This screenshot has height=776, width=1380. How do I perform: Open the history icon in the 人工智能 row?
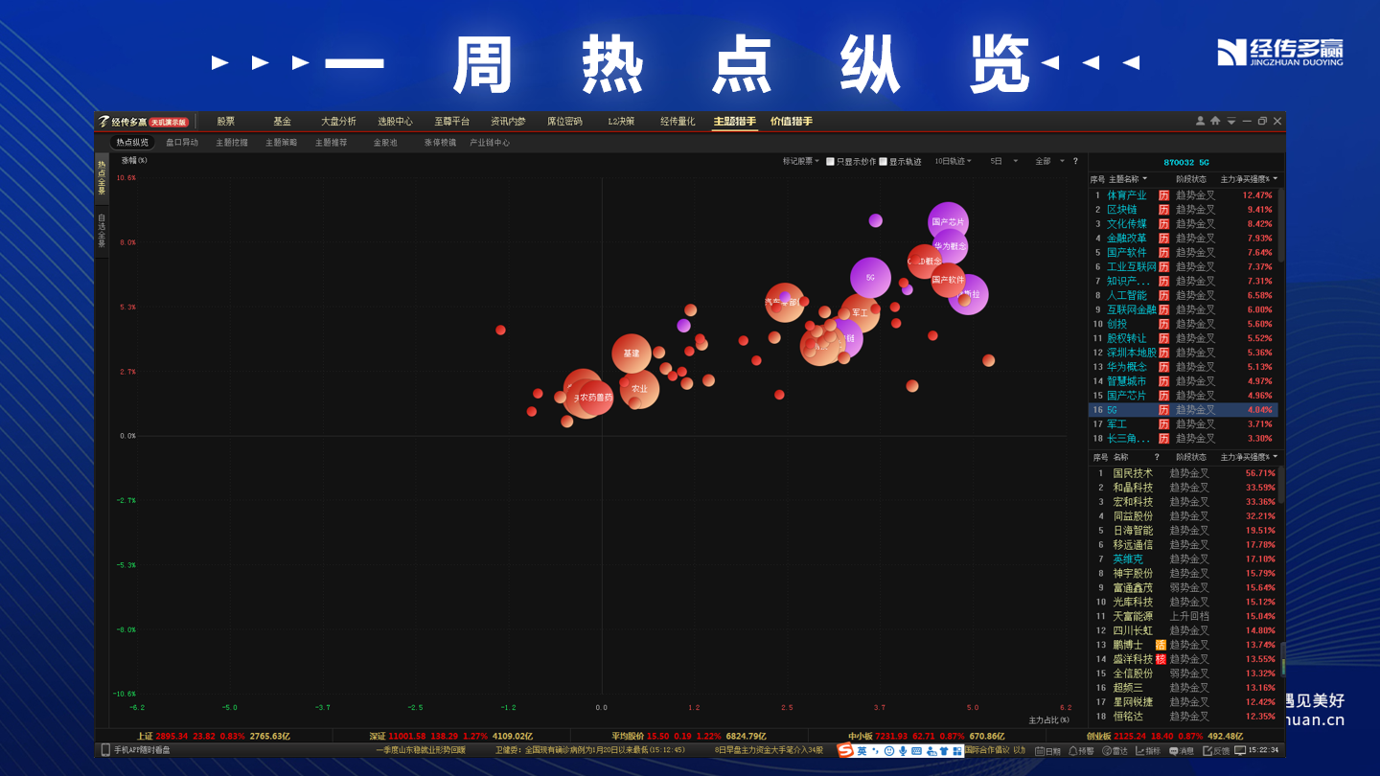(x=1163, y=295)
